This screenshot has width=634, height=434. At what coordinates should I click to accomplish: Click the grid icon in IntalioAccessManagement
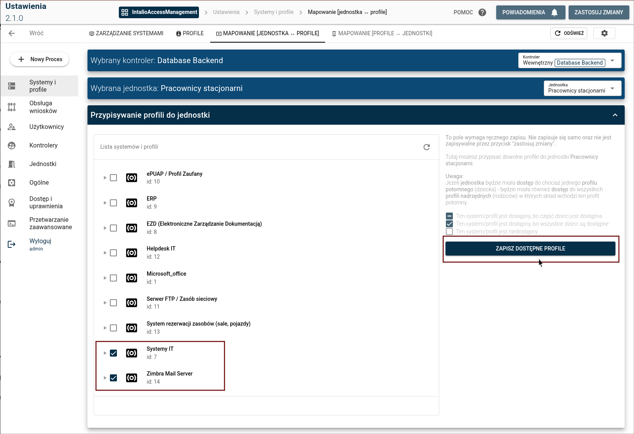click(x=125, y=12)
